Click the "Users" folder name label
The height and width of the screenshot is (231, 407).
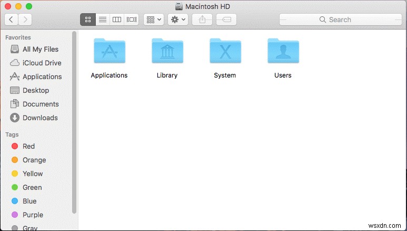[x=283, y=75]
